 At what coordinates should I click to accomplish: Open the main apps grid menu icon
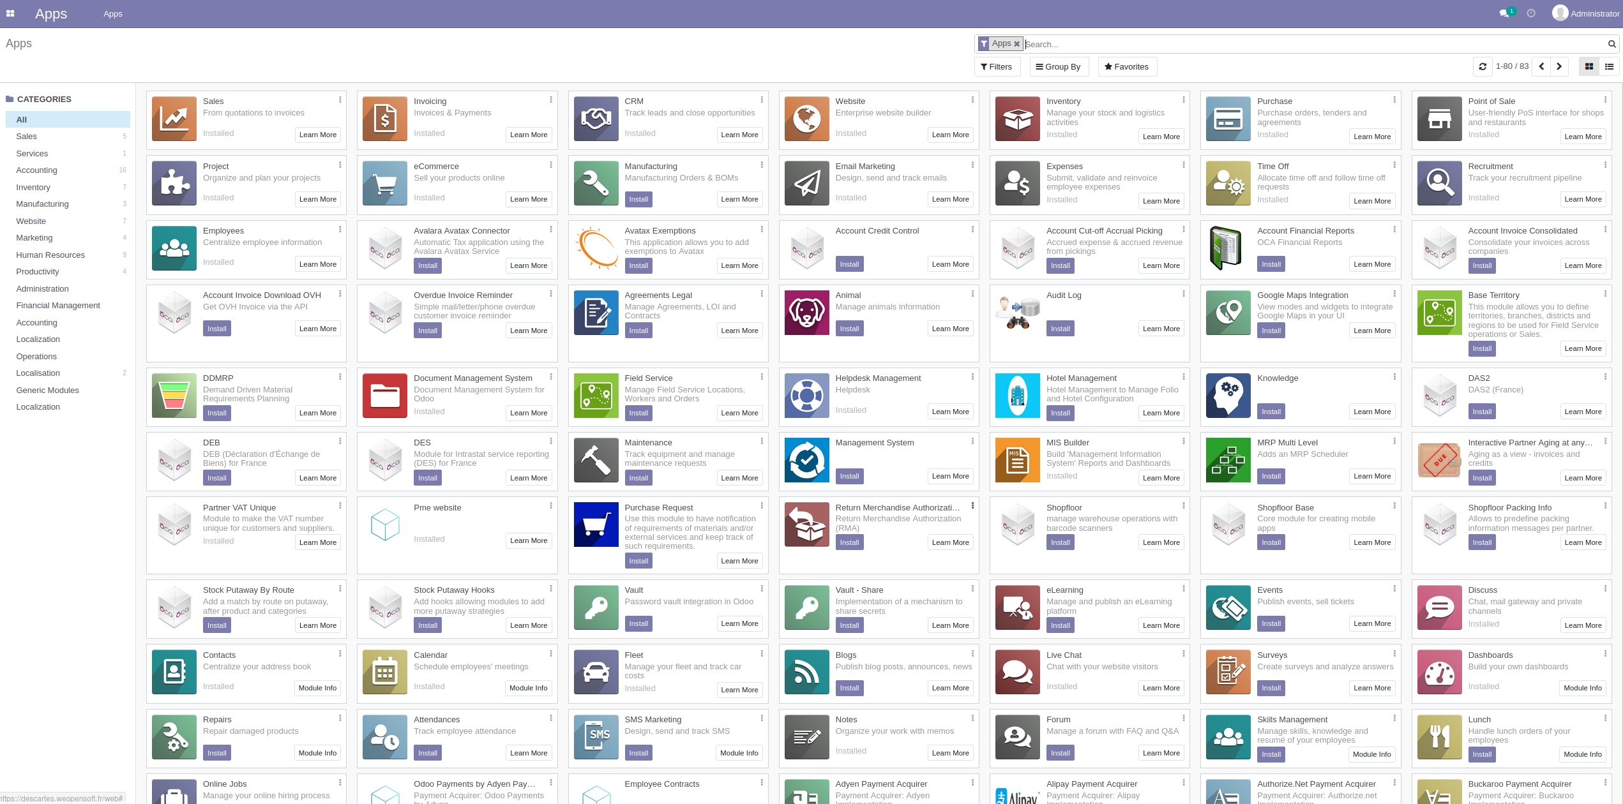coord(10,13)
